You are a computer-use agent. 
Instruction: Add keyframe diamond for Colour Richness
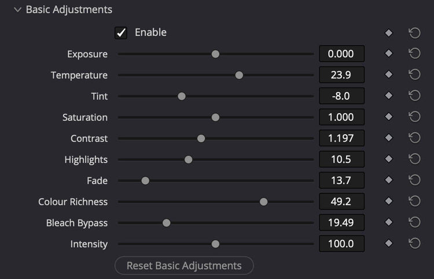pyautogui.click(x=389, y=201)
